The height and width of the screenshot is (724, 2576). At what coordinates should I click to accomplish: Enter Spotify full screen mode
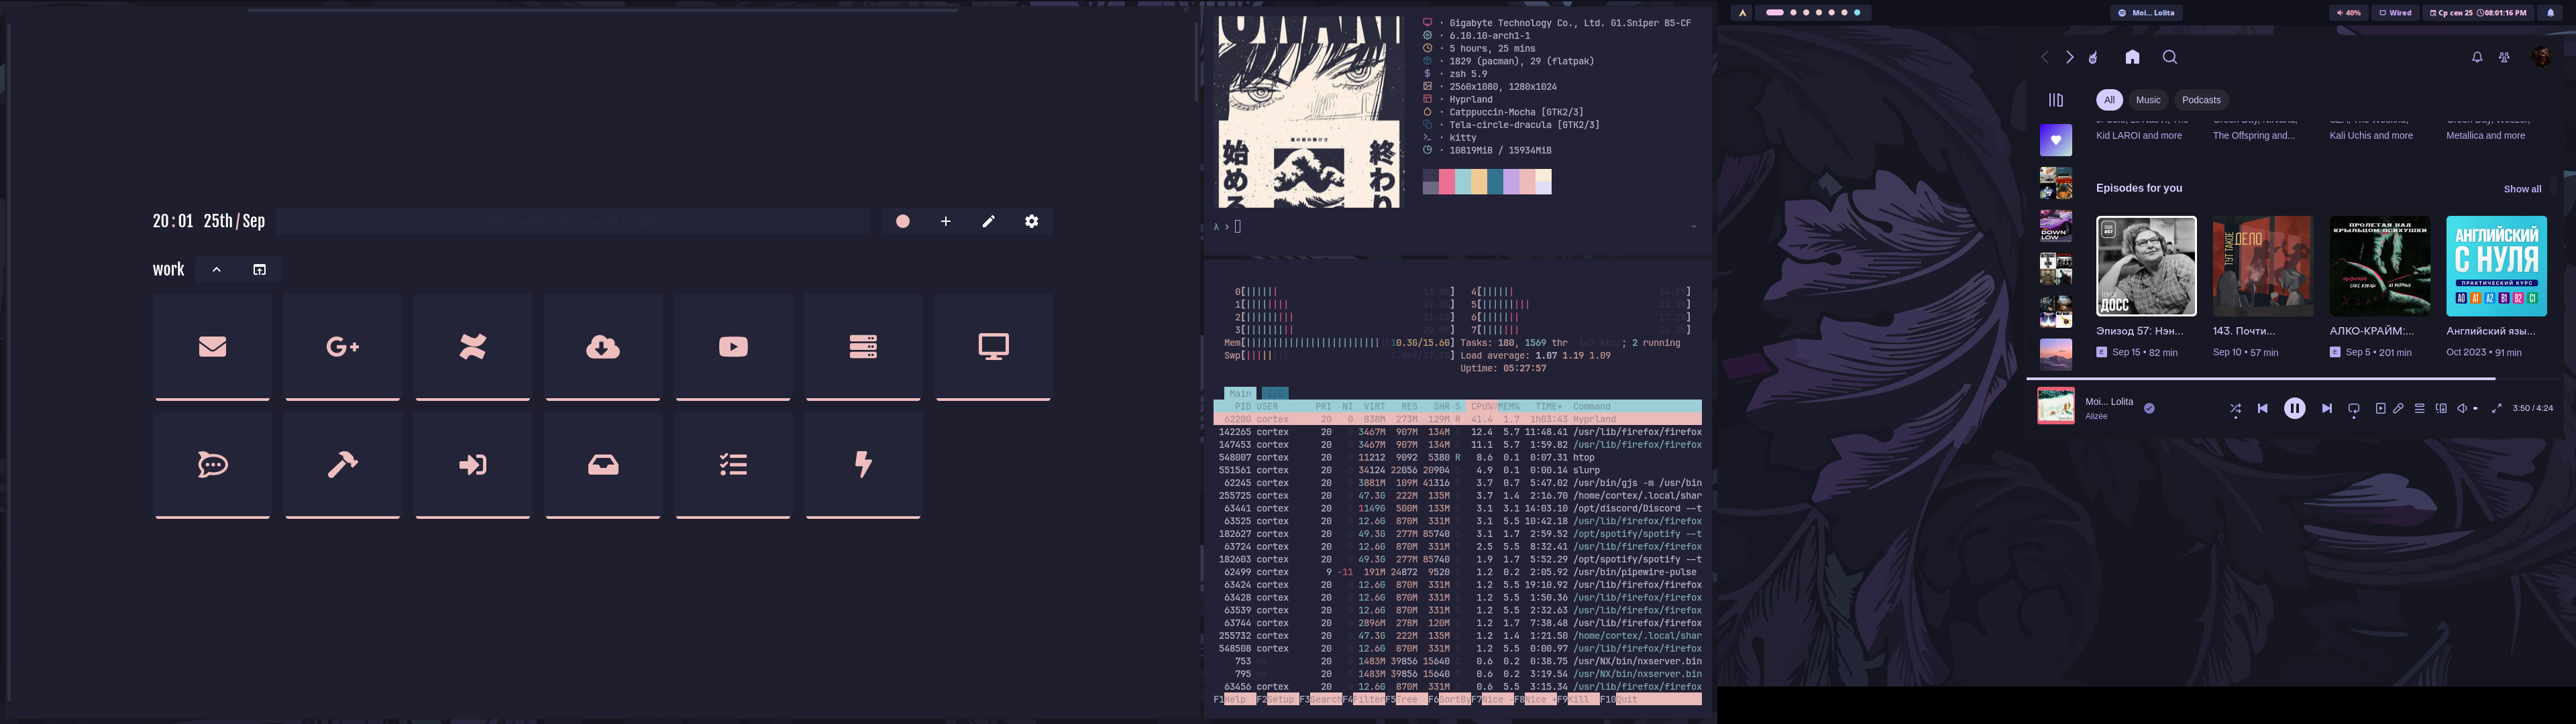click(2496, 409)
